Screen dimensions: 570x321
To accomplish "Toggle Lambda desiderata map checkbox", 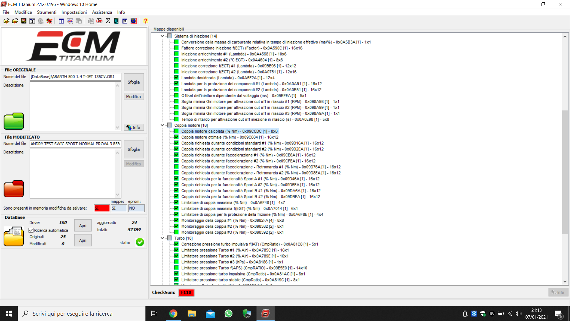I will coord(176,78).
